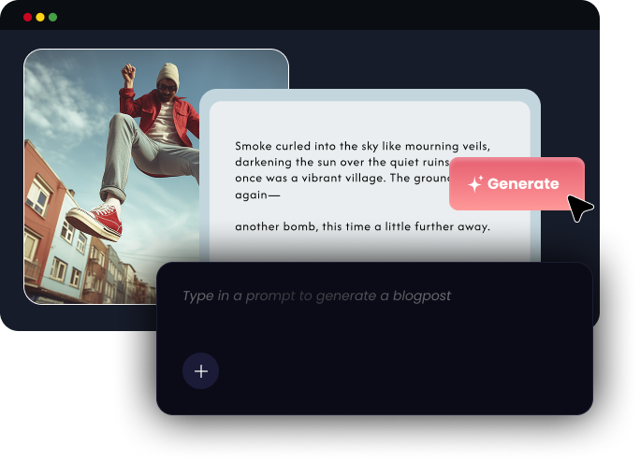This screenshot has height=462, width=640.
Task: Click the red sneaker in the photo
Action: coord(95,222)
